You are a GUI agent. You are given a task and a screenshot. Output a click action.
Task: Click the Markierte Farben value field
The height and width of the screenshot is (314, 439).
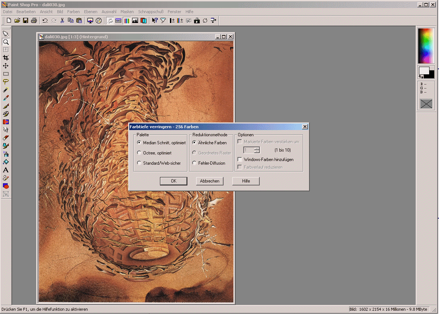tap(249, 150)
